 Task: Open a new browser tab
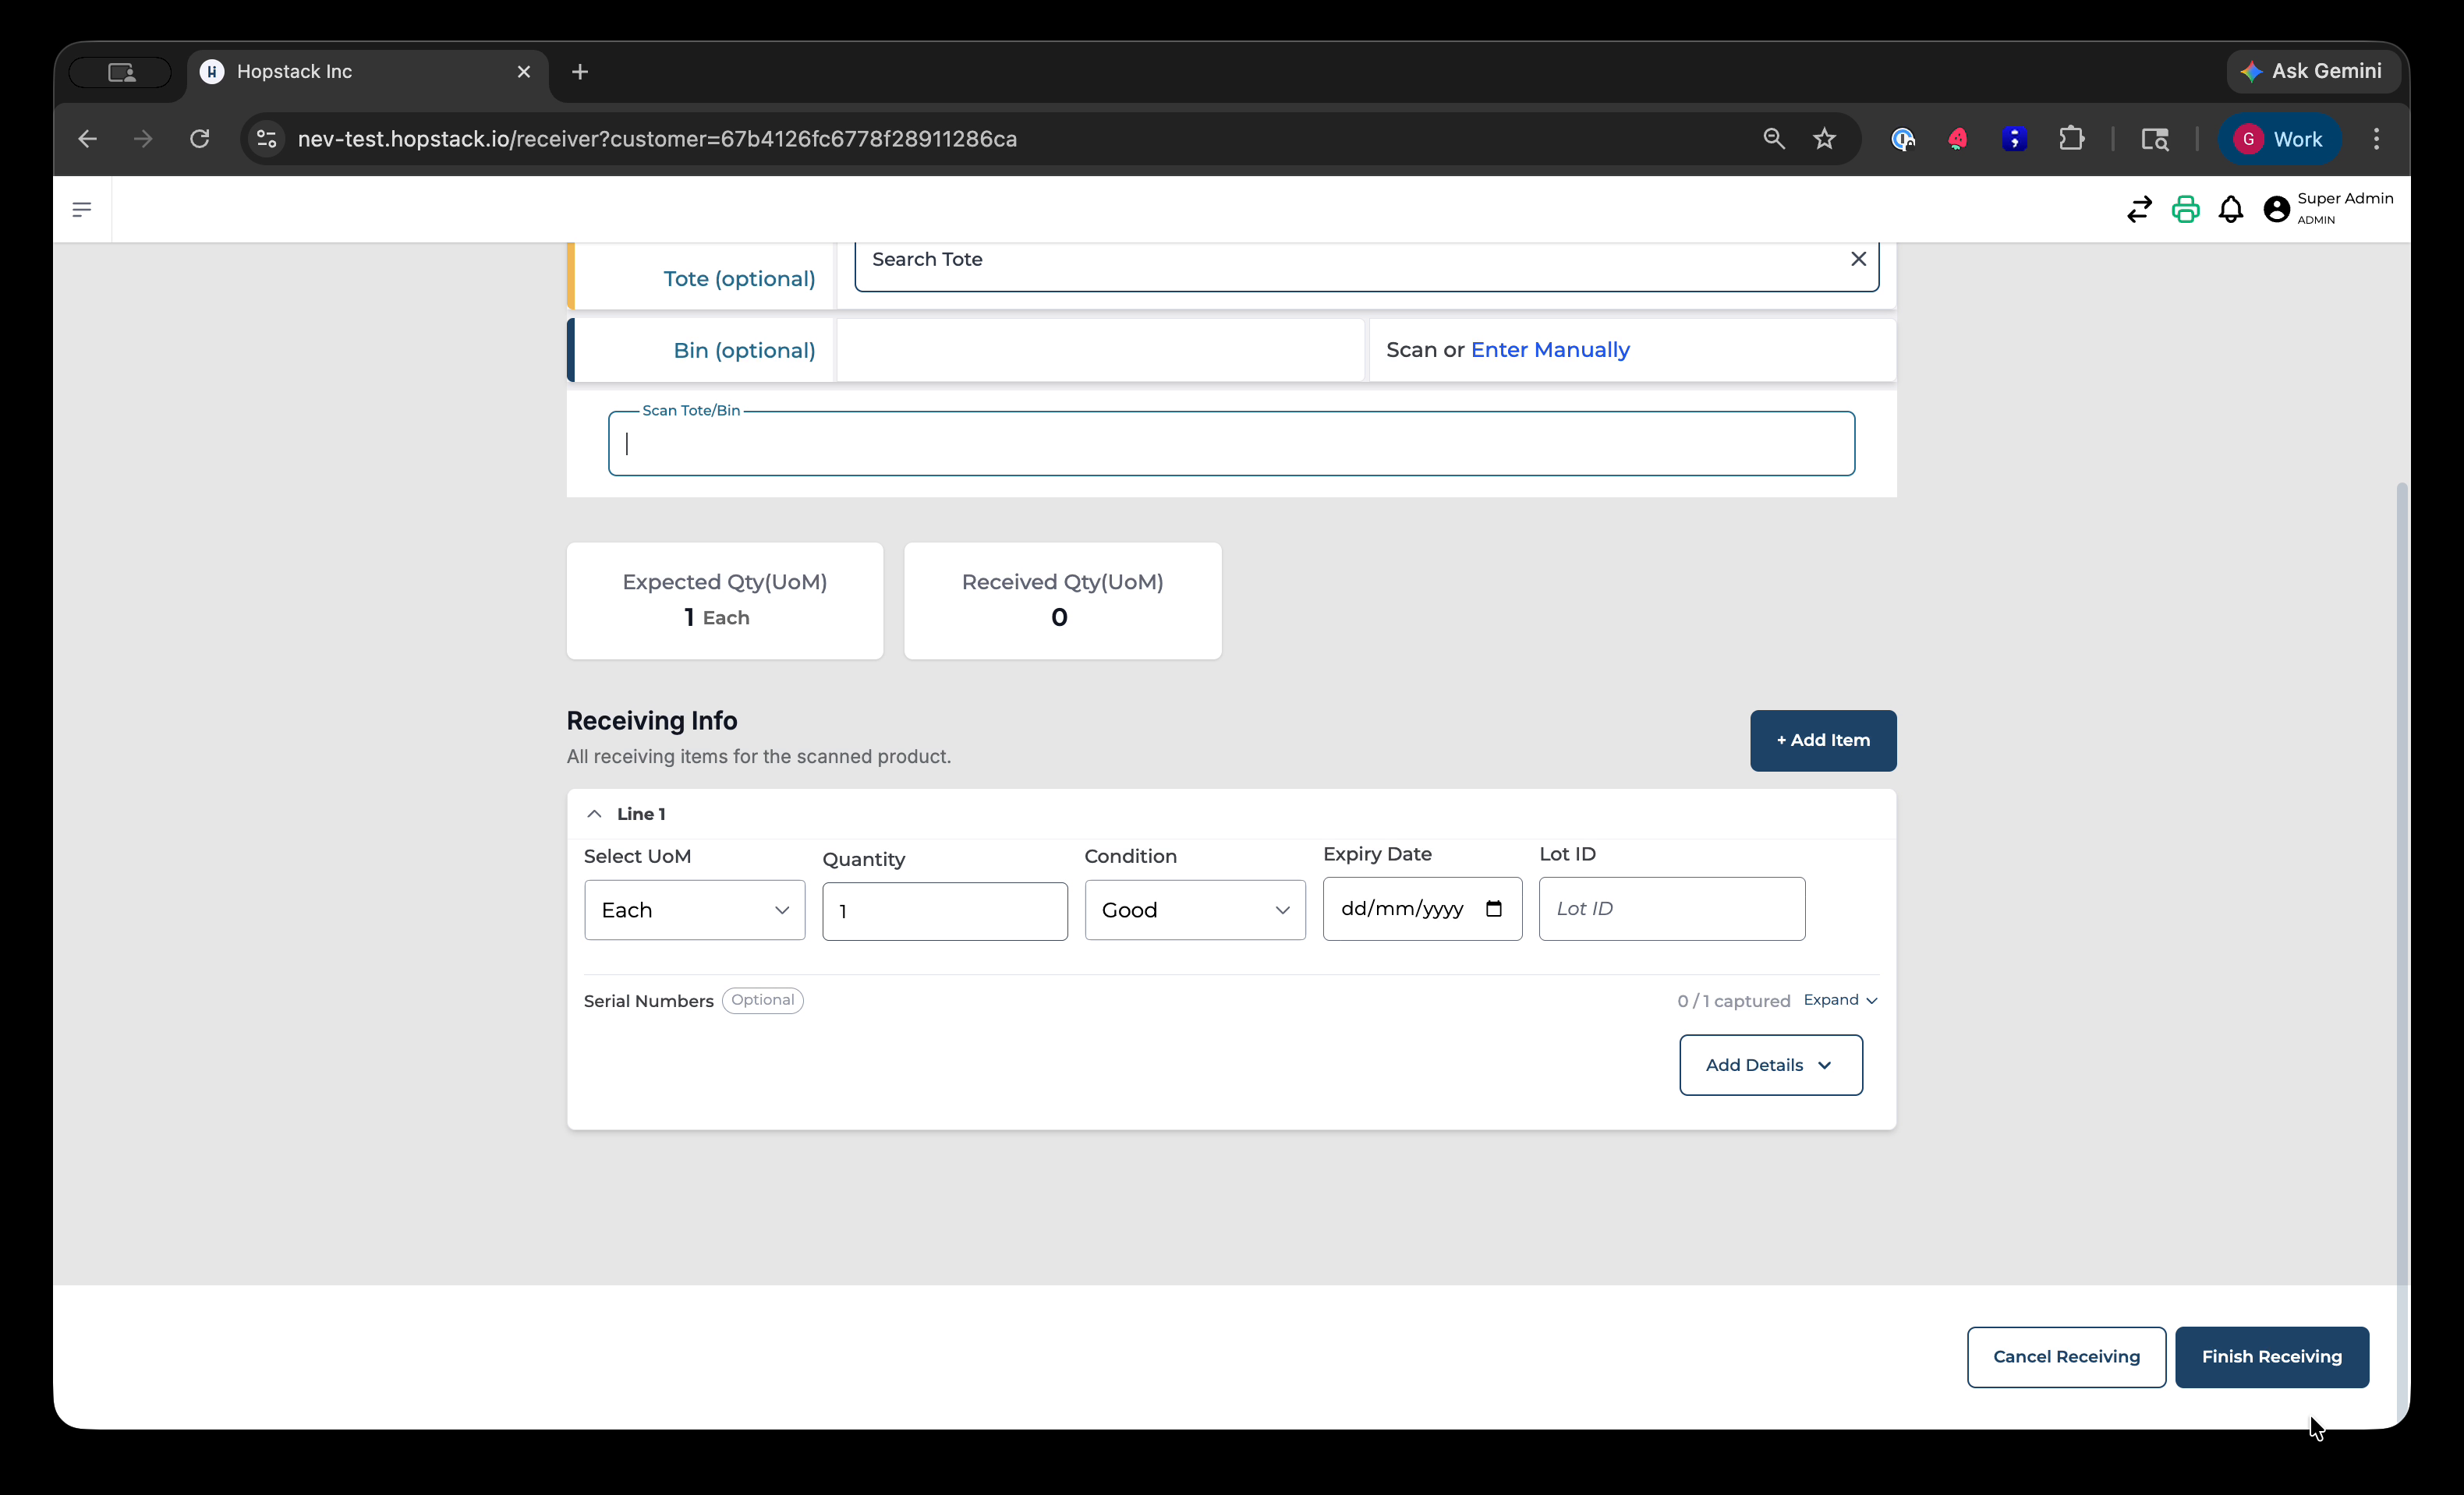pyautogui.click(x=580, y=72)
